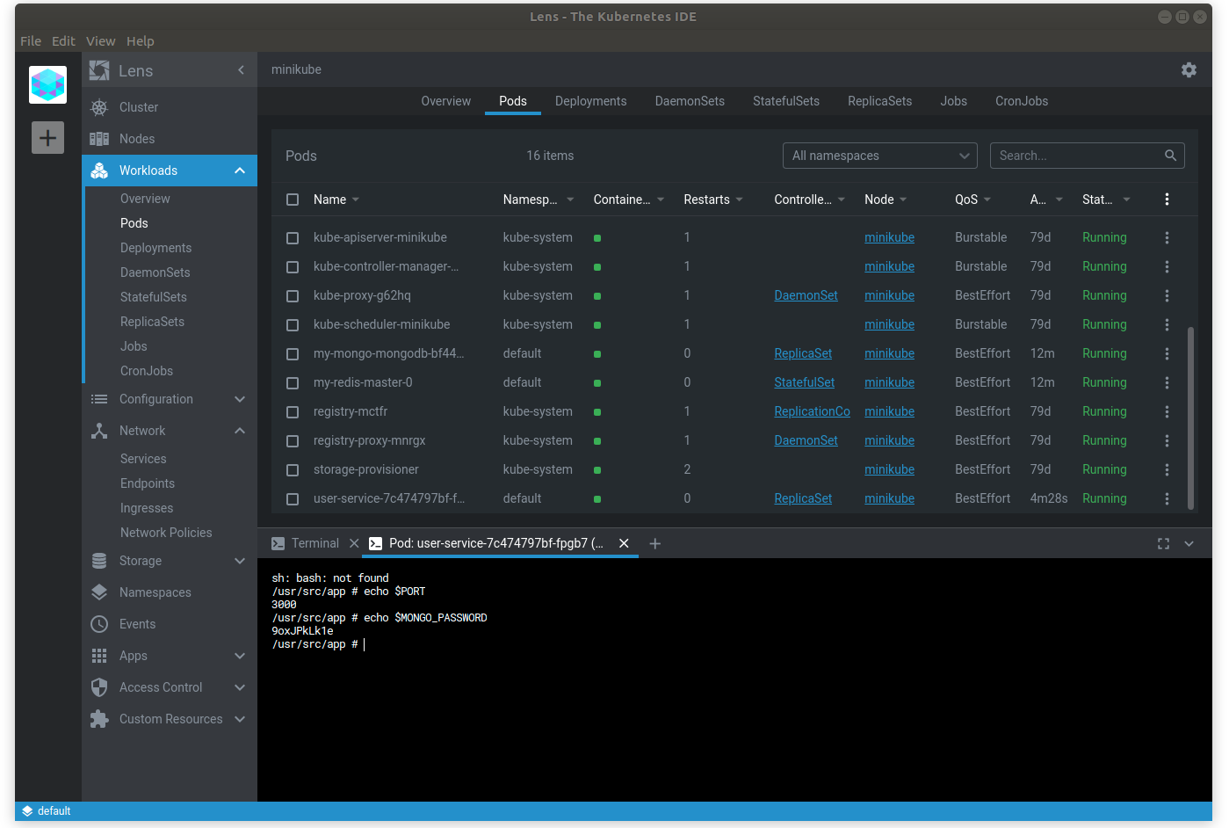1229x828 pixels.
Task: Open cluster settings gear icon
Action: 1189,69
